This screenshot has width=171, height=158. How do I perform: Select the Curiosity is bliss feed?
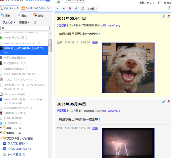[16, 113]
